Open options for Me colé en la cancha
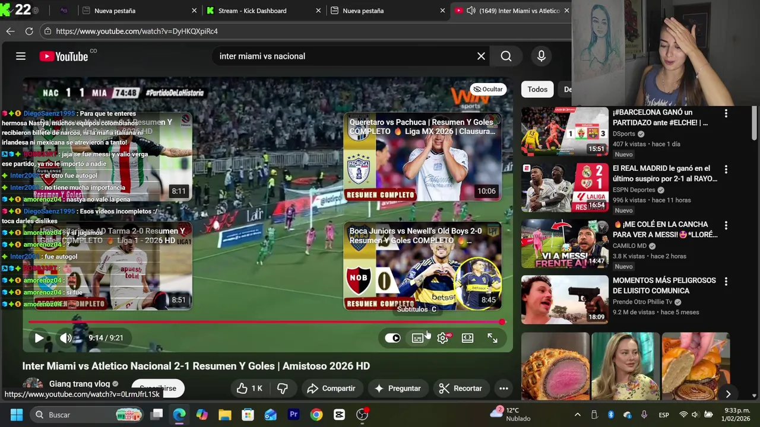The image size is (760, 427). [726, 225]
